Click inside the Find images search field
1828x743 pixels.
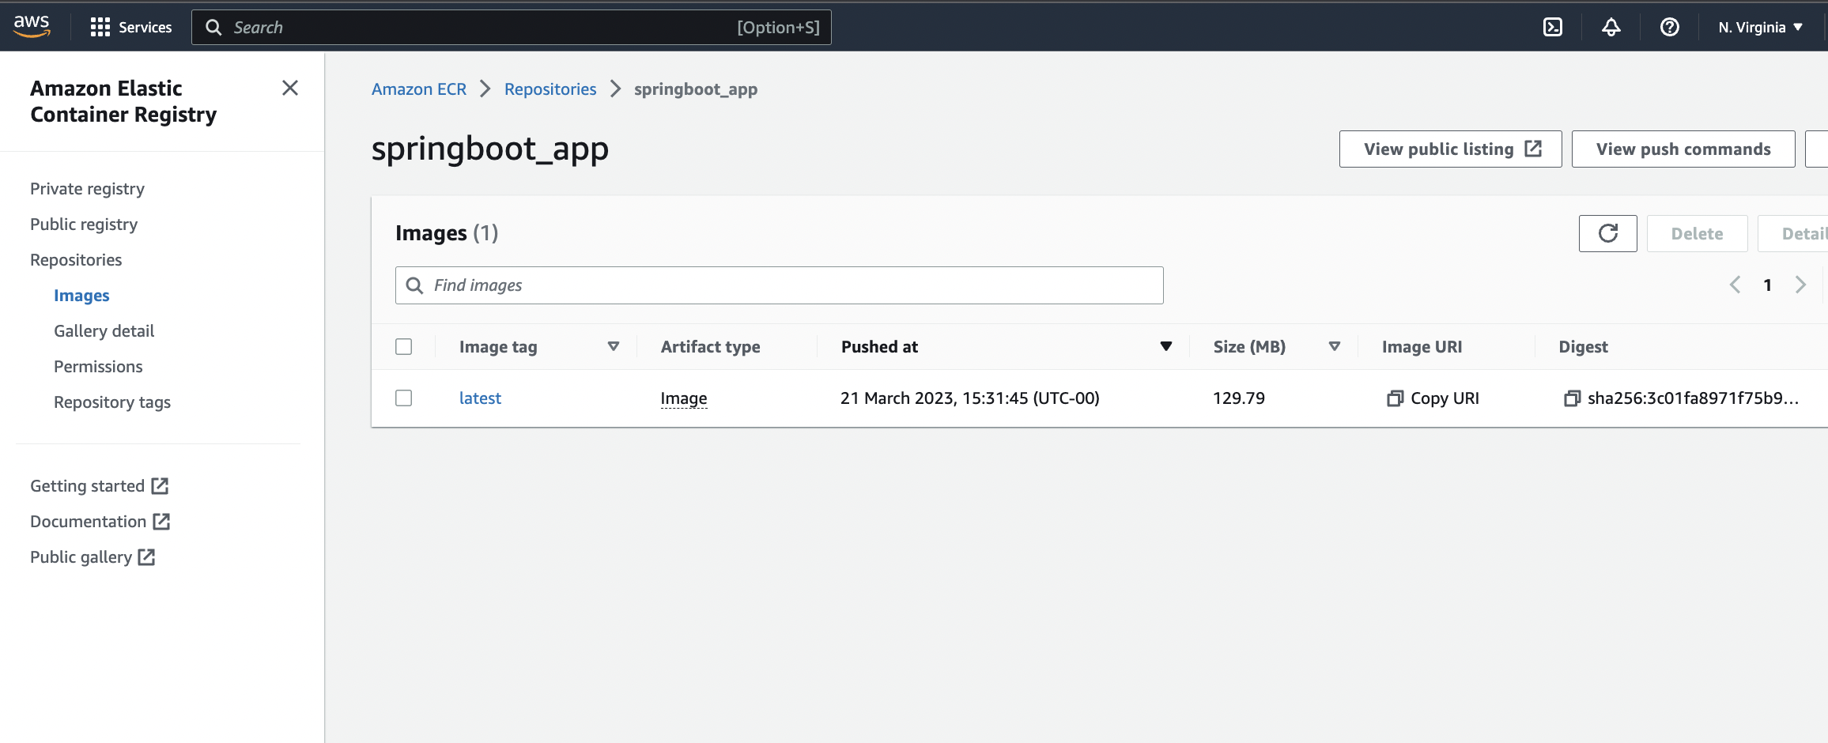coord(779,285)
